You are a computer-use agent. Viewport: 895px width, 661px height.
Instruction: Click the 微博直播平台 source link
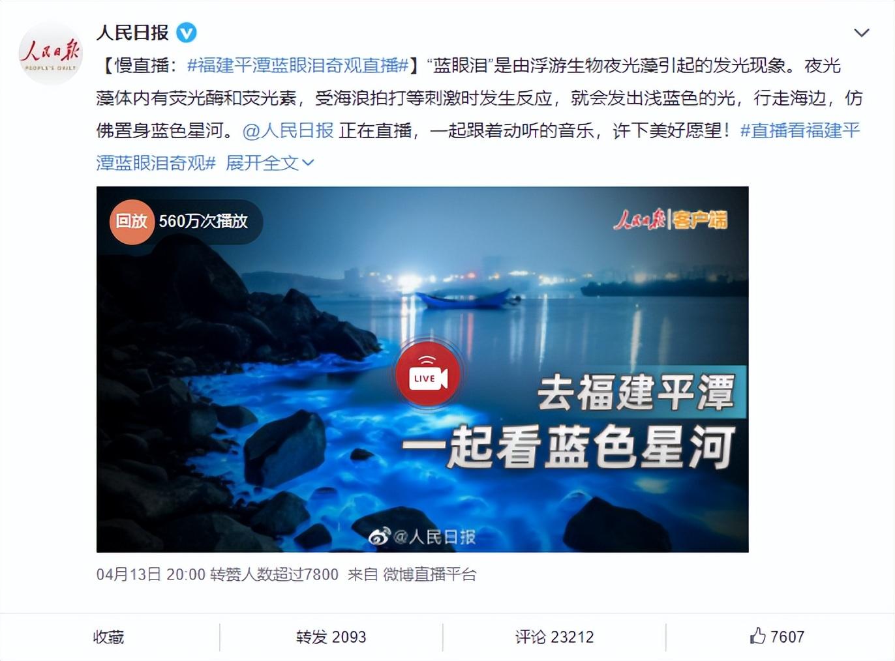pyautogui.click(x=429, y=574)
